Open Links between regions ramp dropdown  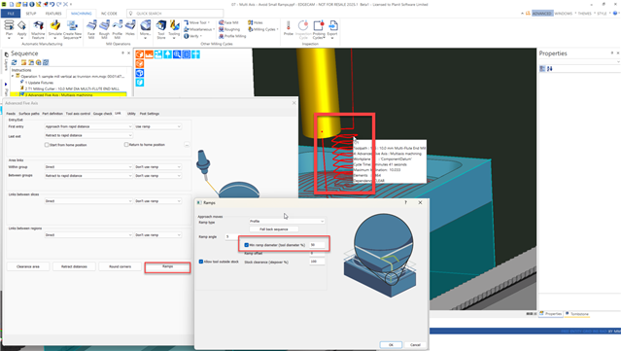tap(158, 235)
